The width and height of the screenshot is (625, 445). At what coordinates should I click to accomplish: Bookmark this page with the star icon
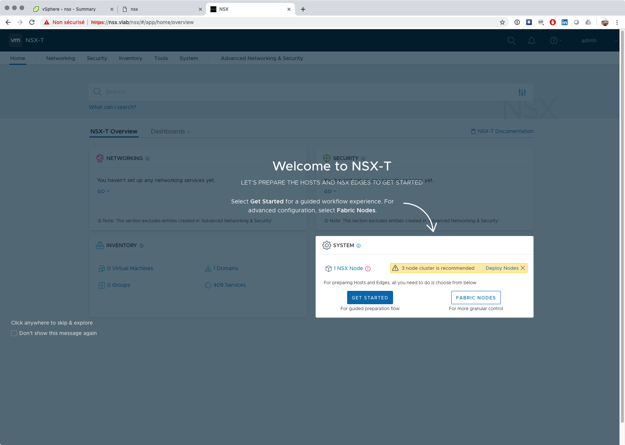[502, 22]
